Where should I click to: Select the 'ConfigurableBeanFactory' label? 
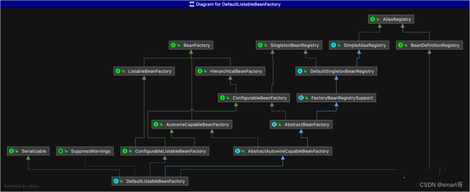[x=259, y=98]
